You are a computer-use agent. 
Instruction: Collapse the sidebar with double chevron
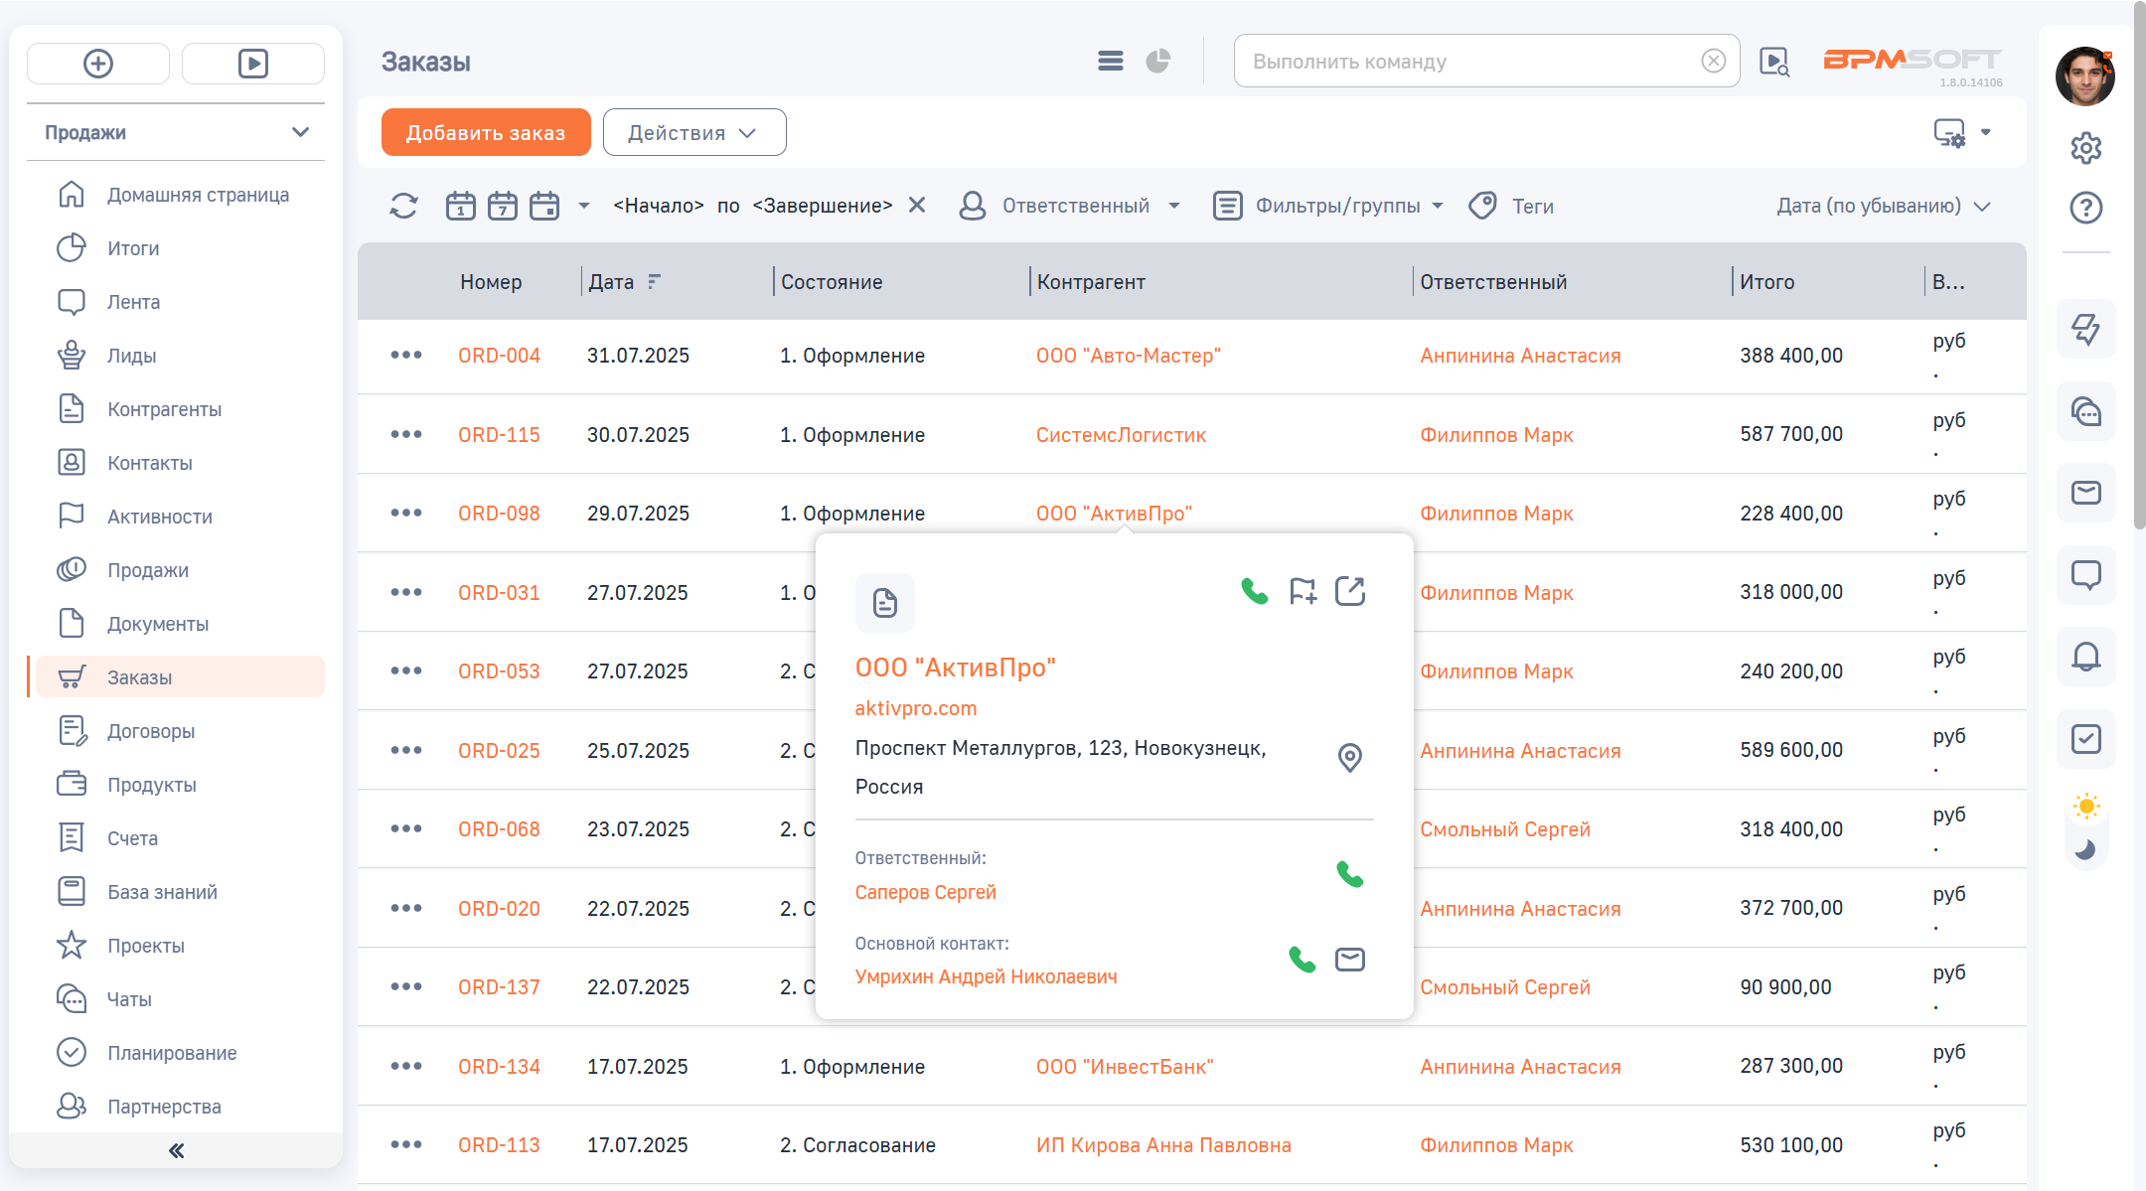[176, 1150]
